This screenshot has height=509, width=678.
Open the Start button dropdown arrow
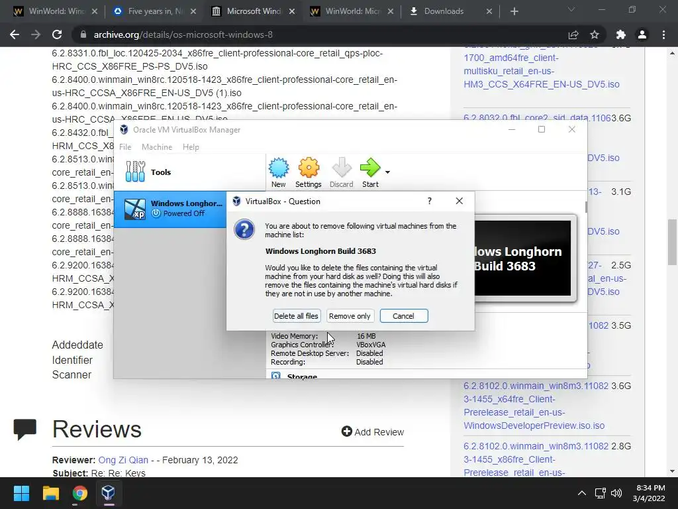click(387, 172)
